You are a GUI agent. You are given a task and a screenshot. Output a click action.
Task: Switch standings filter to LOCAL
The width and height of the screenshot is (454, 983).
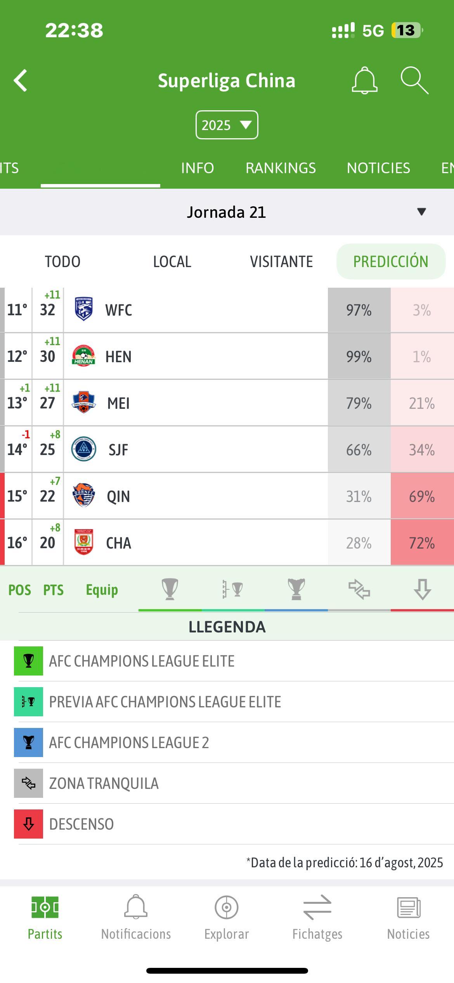172,262
